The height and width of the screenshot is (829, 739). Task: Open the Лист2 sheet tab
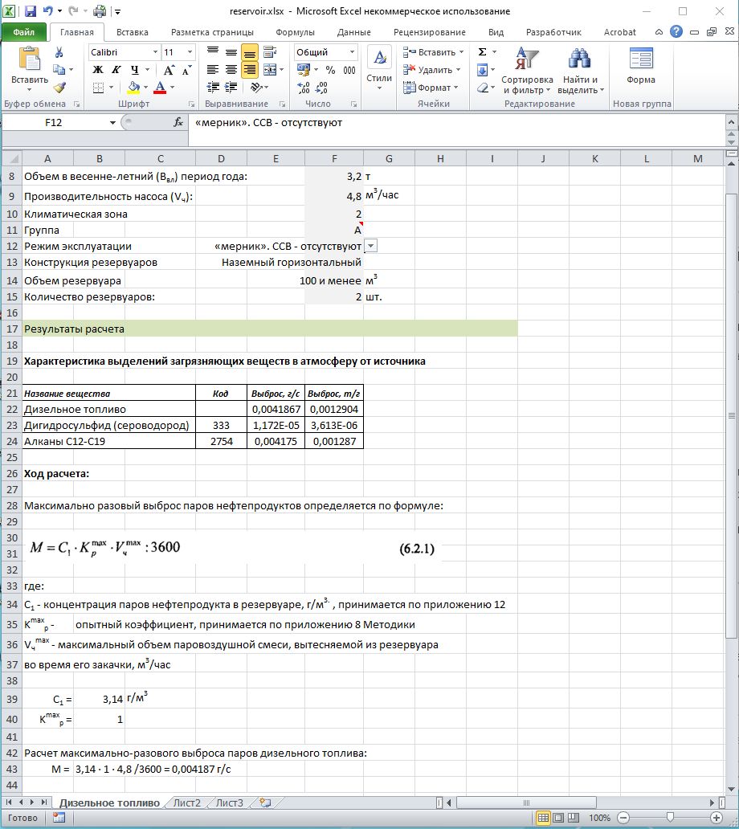tap(186, 802)
